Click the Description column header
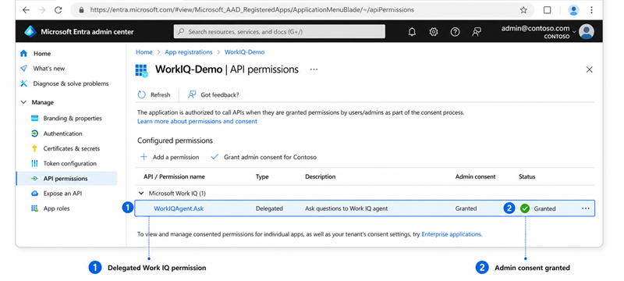Image resolution: width=624 pixels, height=281 pixels. click(321, 176)
